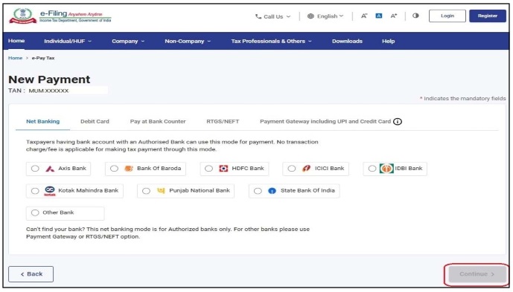The height and width of the screenshot is (292, 513).
Task: Select the Punjab National Bank radio button
Action: click(x=146, y=191)
